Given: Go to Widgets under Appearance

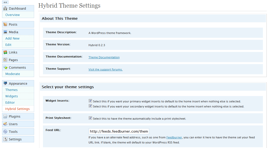Looking at the screenshot, I should [11, 96].
